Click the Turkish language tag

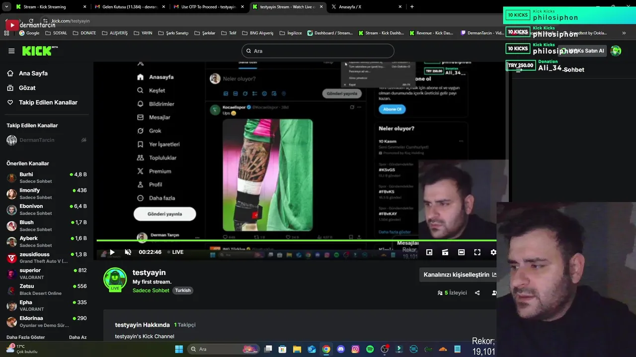click(x=183, y=291)
